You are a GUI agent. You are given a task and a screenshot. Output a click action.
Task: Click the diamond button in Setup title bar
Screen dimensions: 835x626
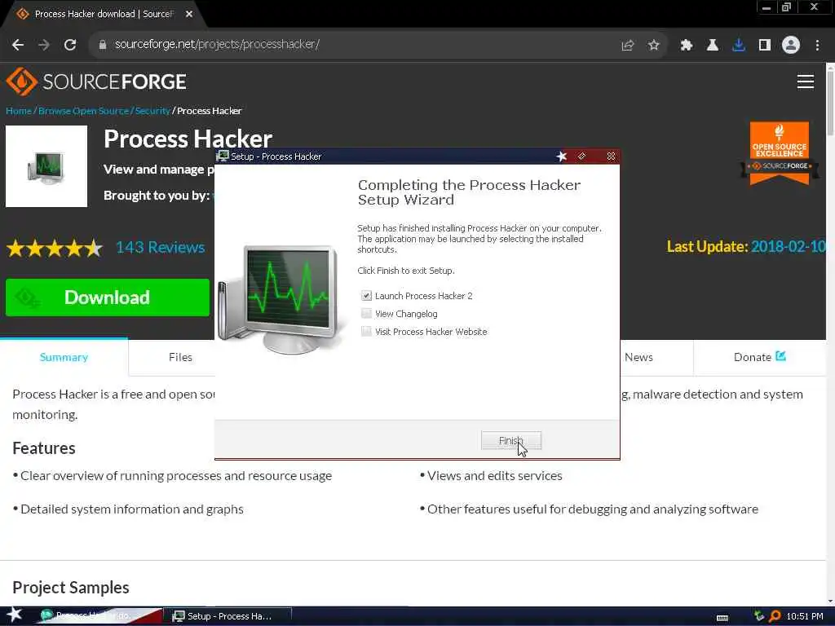[x=582, y=156]
